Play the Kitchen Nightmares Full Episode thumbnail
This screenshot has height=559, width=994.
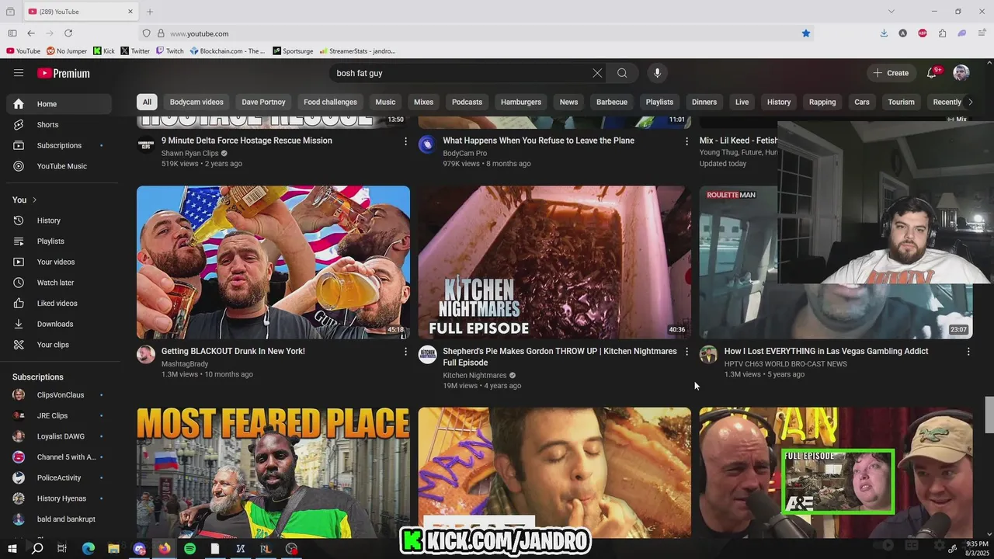click(x=554, y=262)
